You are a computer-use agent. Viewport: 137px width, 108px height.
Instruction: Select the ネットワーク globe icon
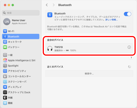tap(5, 42)
